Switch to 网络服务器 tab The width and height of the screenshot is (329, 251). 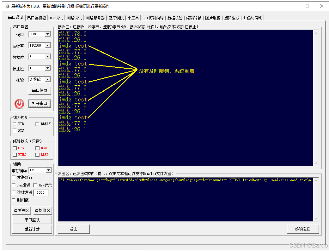[x=95, y=18]
